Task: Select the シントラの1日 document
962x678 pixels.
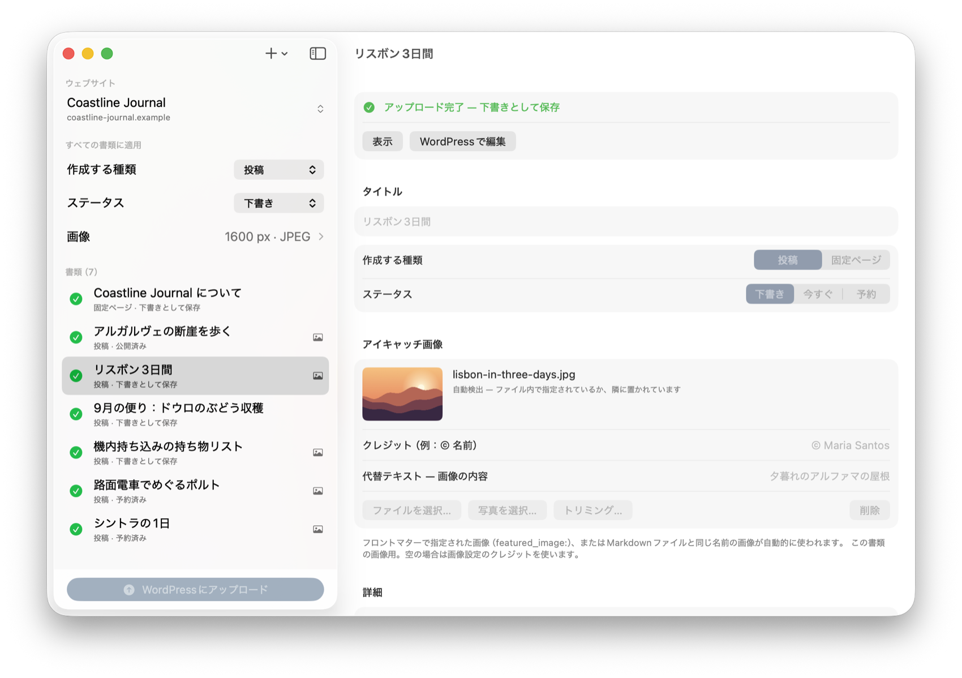Action: 195,529
